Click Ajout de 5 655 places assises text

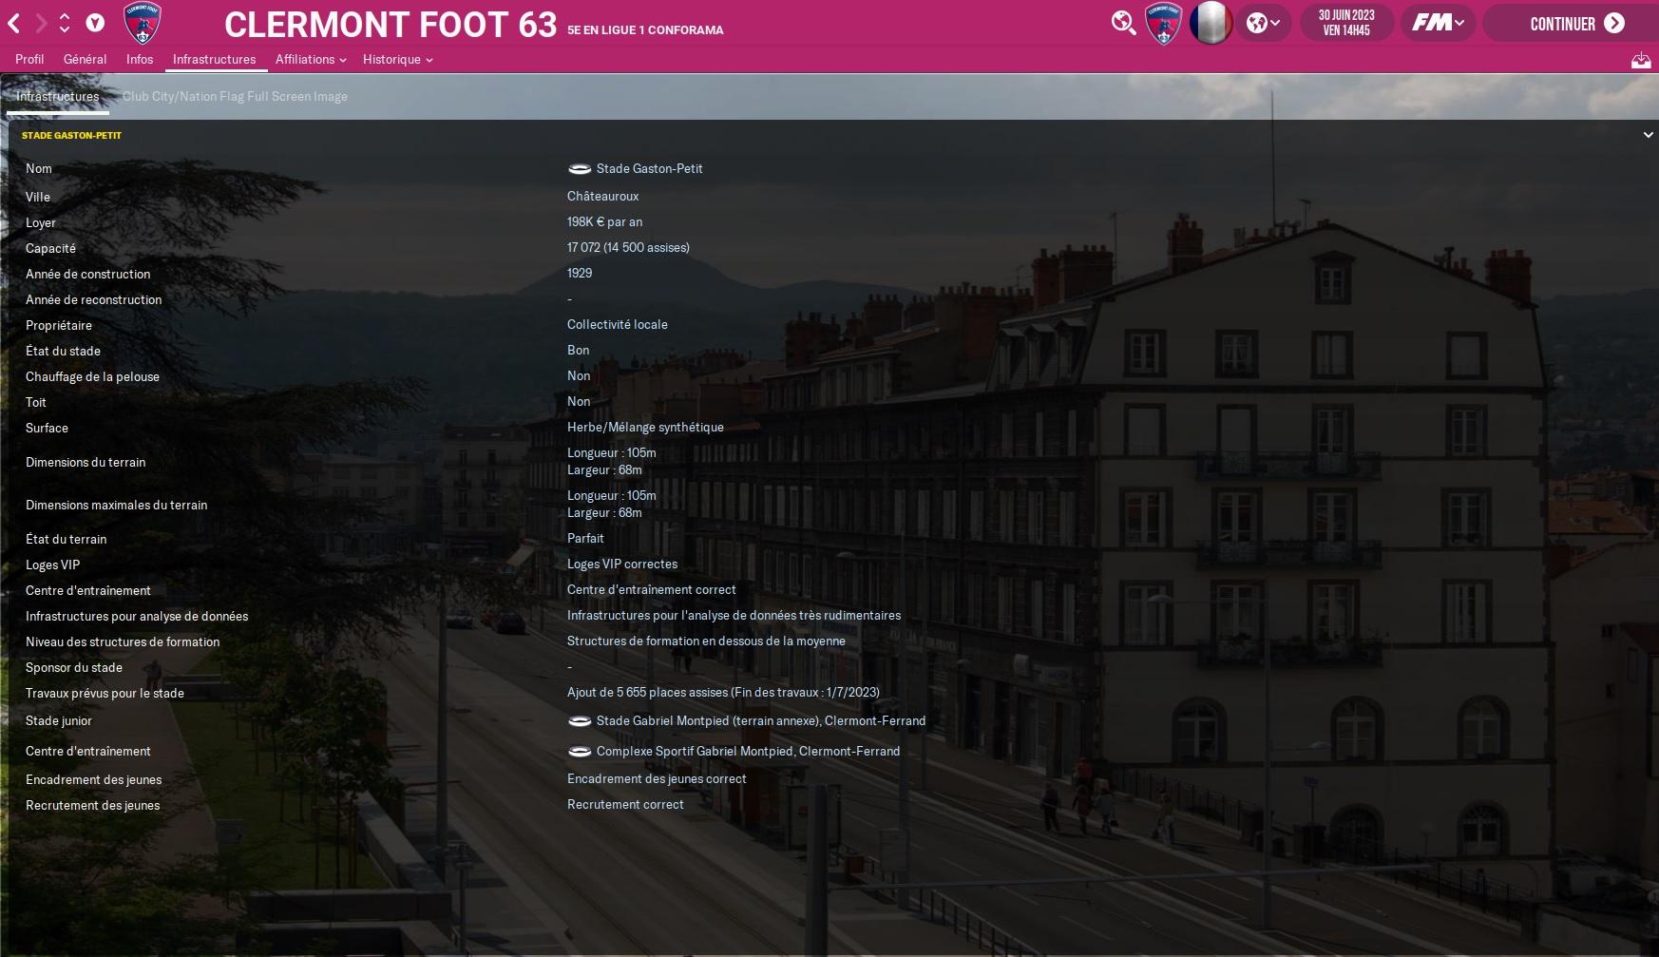pos(723,692)
